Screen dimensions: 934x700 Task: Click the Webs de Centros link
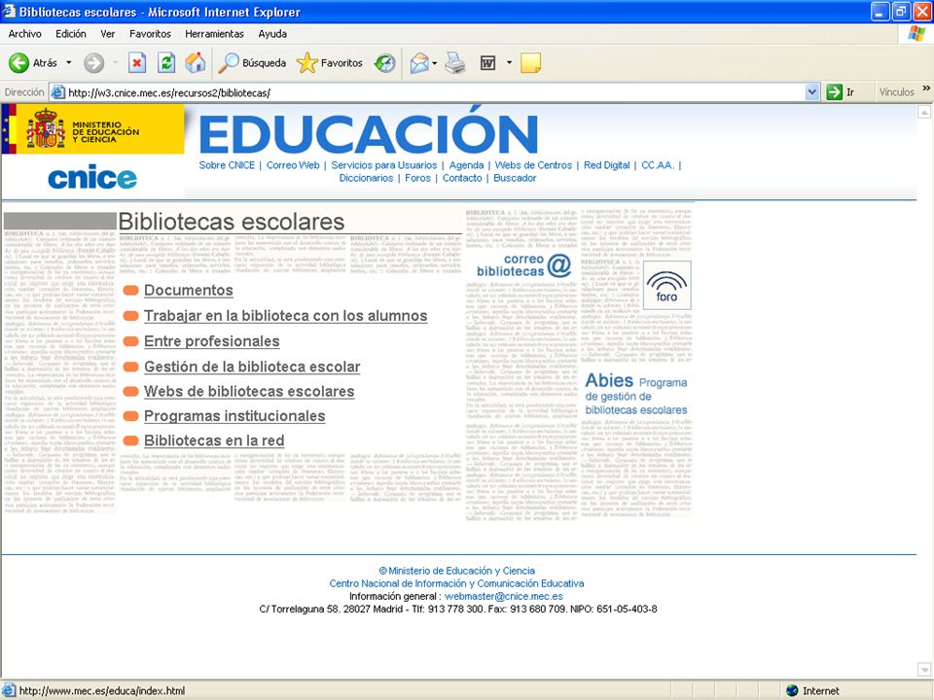tap(533, 165)
